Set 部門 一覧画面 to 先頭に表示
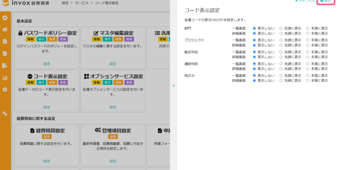The image size is (340, 170). click(x=281, y=28)
